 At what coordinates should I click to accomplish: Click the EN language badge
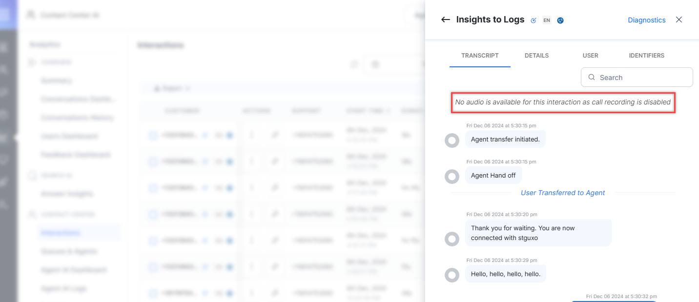pyautogui.click(x=547, y=20)
